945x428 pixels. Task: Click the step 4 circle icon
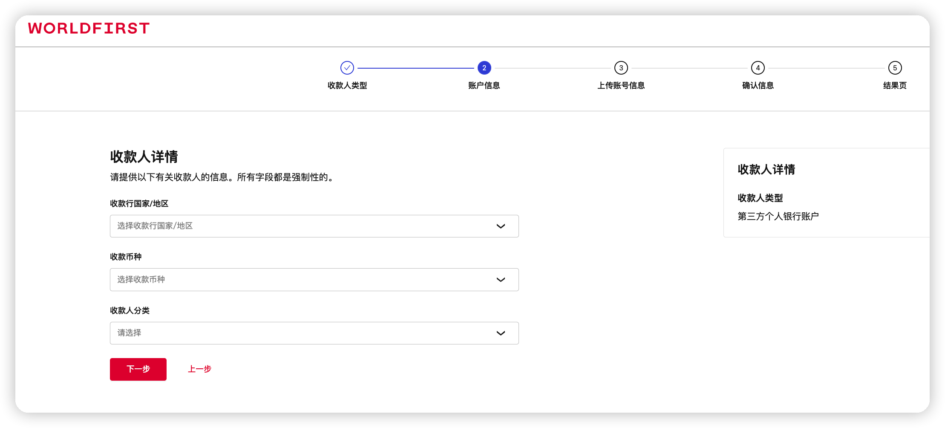758,68
